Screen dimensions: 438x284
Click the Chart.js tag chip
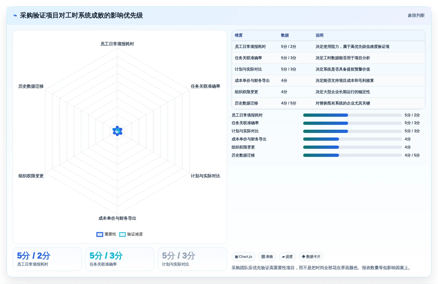point(244,257)
